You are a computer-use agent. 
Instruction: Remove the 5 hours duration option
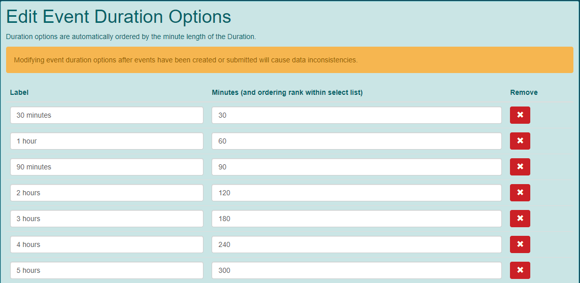[x=520, y=270]
